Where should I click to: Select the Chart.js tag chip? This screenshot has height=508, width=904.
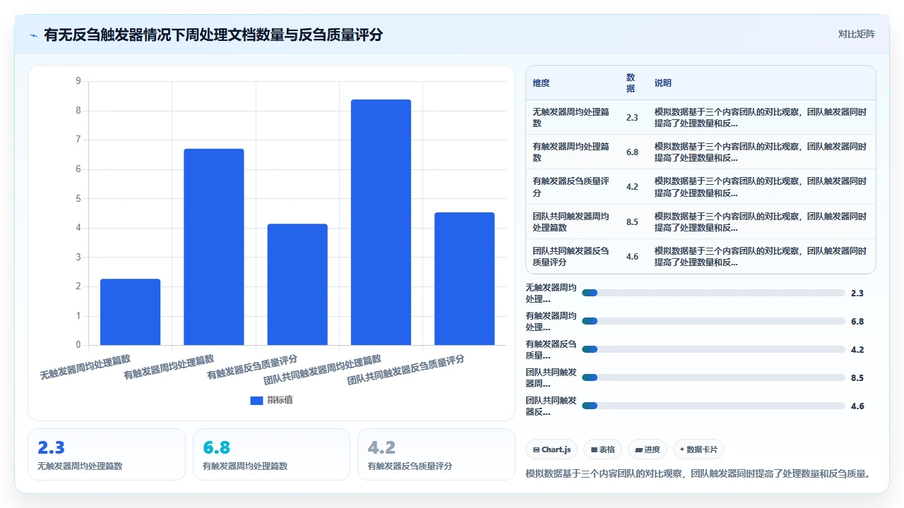coord(552,449)
